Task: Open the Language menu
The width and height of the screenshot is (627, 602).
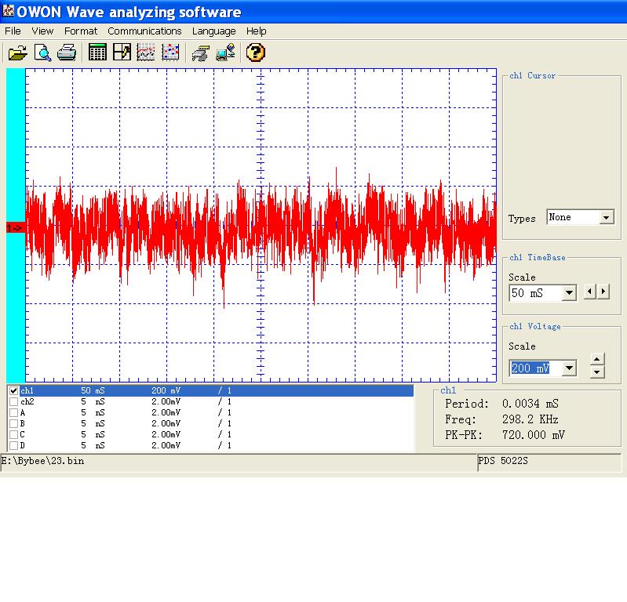Action: tap(214, 31)
